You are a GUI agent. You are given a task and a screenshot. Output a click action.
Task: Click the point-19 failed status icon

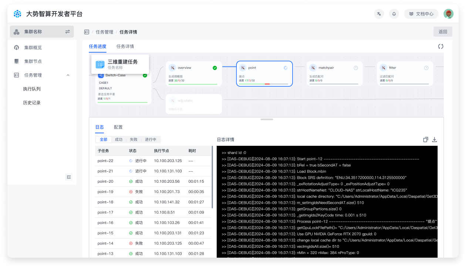(x=131, y=192)
